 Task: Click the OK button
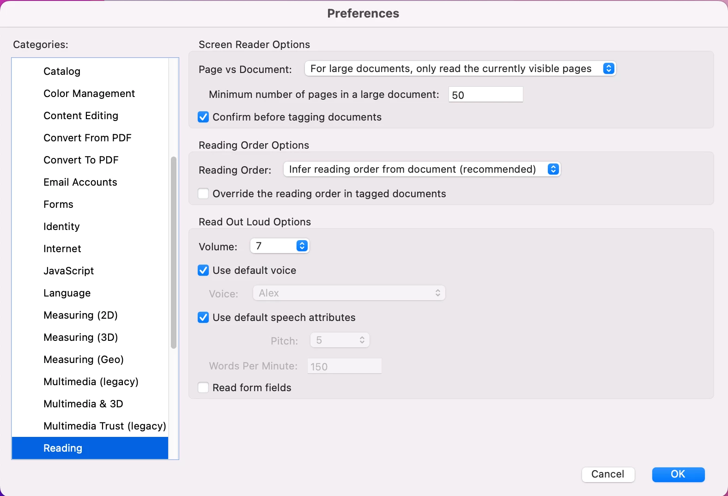(678, 474)
